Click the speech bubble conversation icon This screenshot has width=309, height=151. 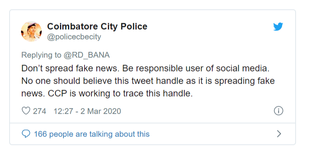pyautogui.click(x=26, y=134)
